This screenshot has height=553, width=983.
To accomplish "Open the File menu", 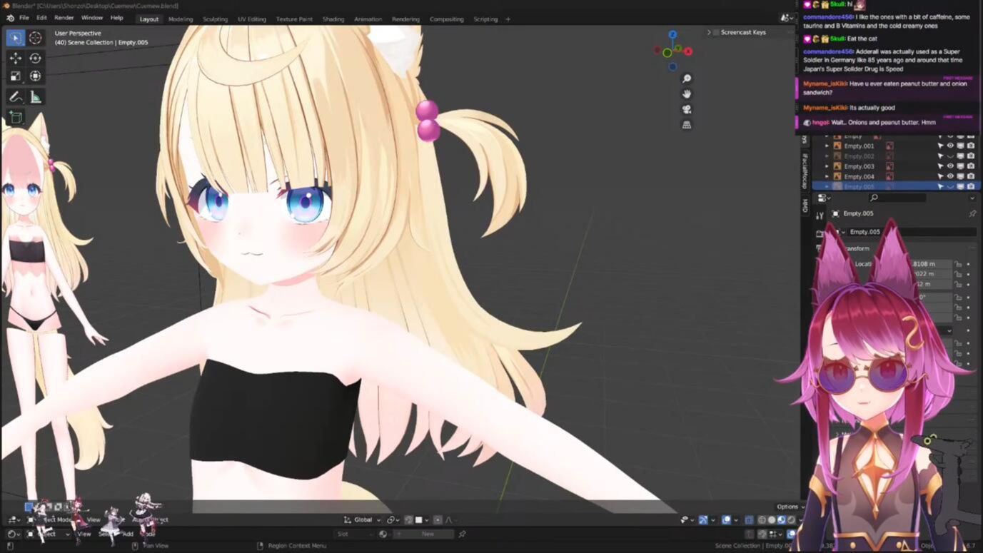I will pyautogui.click(x=24, y=18).
